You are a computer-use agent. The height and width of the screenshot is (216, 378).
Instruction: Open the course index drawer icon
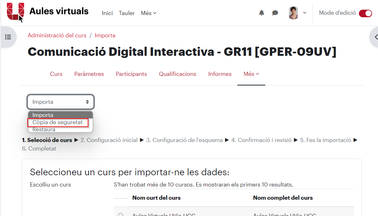point(8,37)
